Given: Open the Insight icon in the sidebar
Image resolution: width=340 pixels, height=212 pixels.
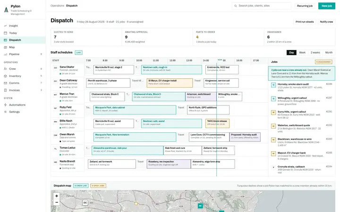Looking at the screenshot, I should click(x=5, y=26).
